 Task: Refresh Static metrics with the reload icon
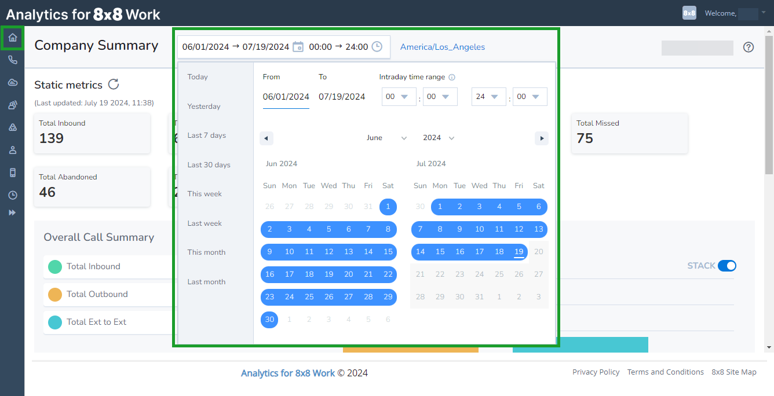[114, 84]
